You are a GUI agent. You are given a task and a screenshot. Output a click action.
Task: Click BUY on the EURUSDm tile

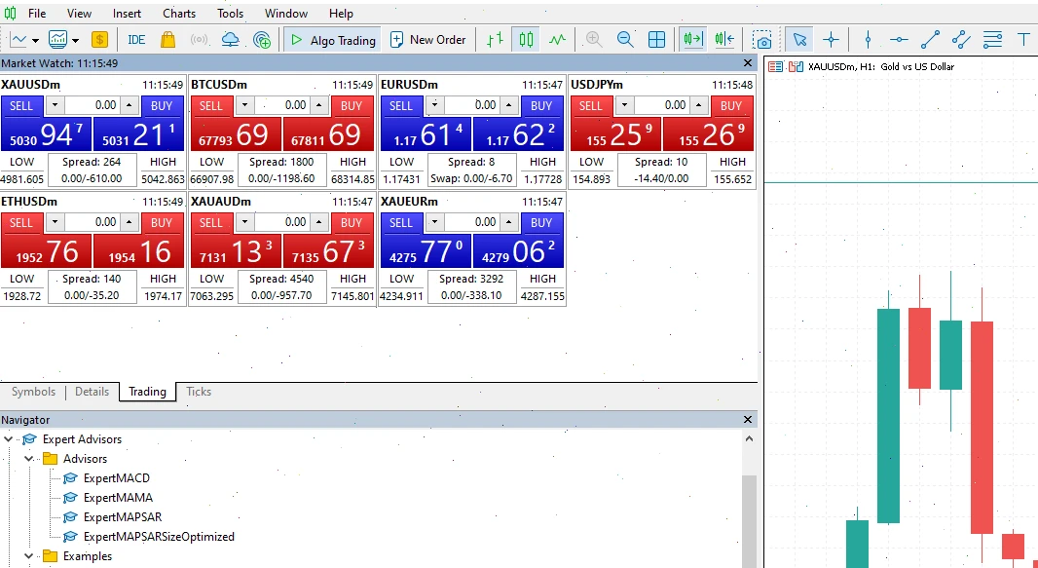(x=541, y=106)
